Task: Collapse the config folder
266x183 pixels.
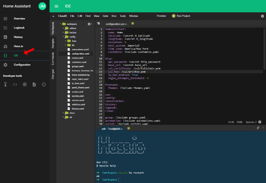Action: [x=63, y=37]
